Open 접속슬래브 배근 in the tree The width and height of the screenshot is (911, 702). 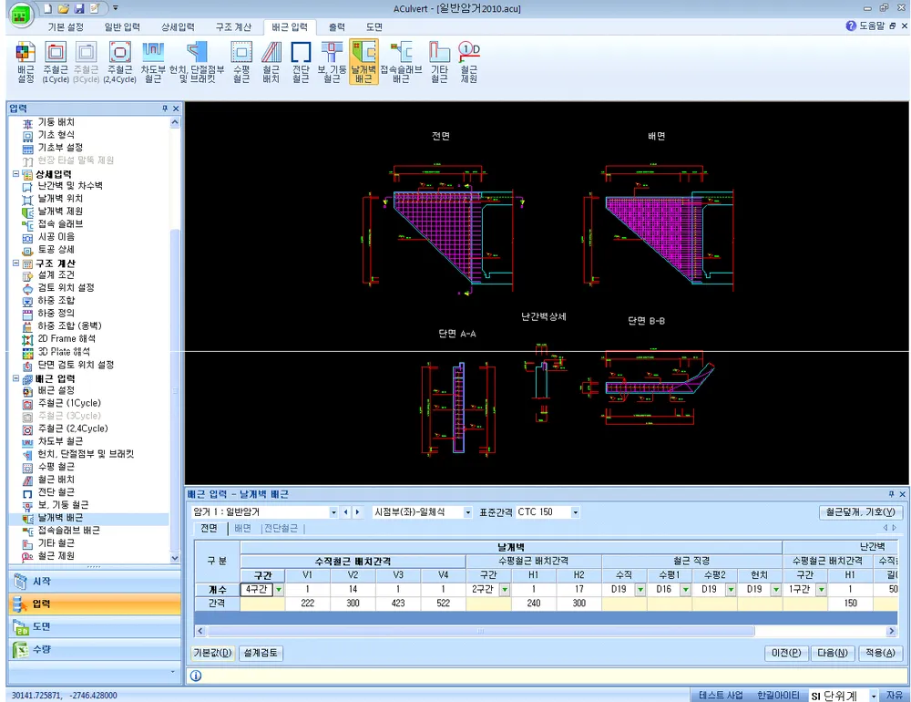(x=68, y=531)
